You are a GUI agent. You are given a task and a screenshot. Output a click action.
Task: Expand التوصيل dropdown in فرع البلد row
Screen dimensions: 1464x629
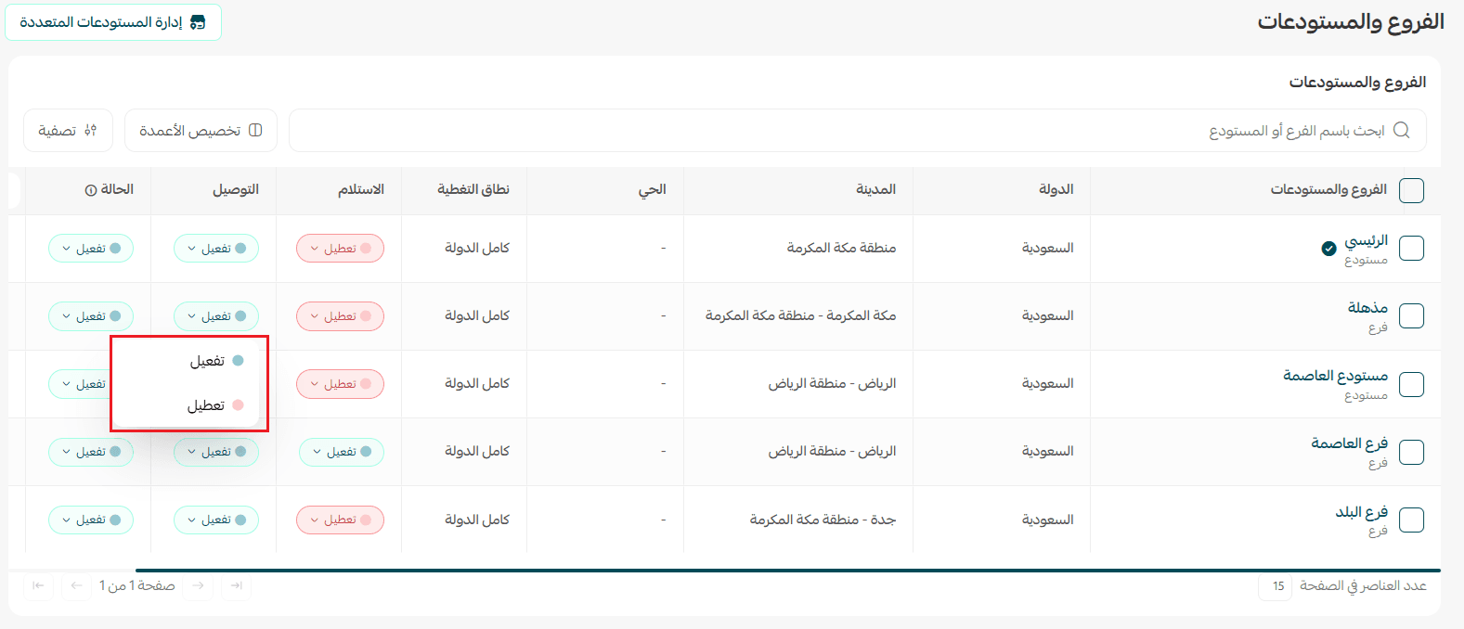pyautogui.click(x=216, y=520)
